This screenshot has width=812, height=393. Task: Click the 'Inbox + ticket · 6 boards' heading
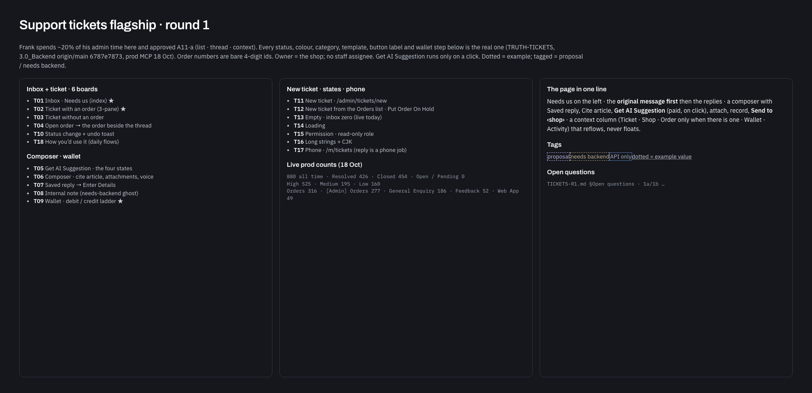62,89
